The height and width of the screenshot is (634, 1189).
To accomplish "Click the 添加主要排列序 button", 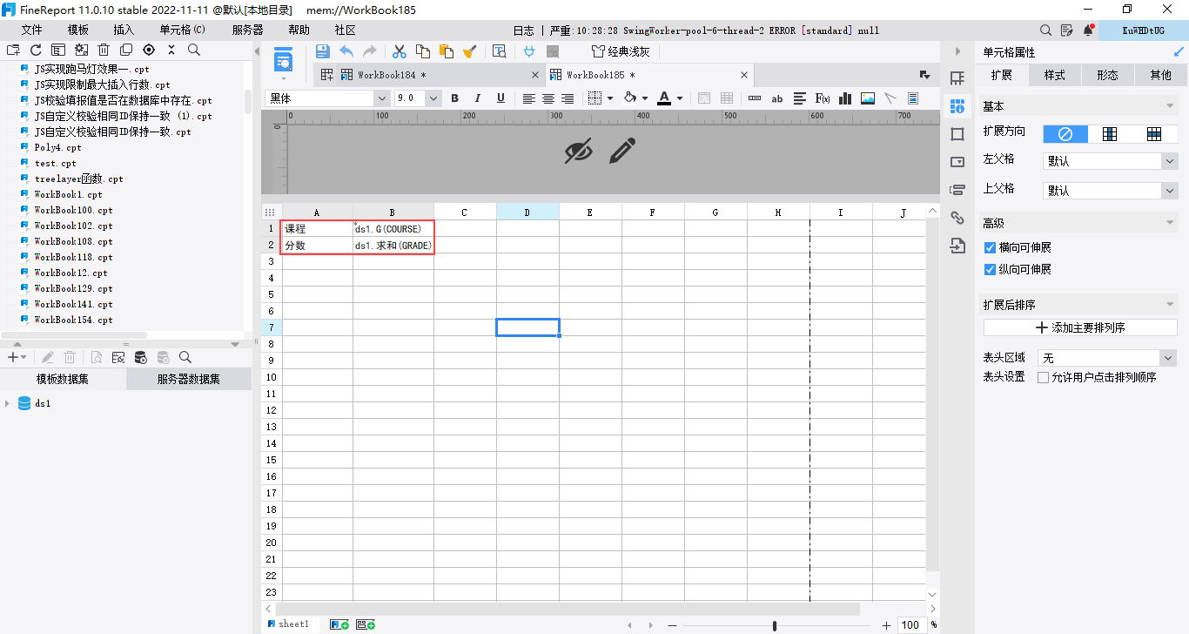I will (x=1080, y=327).
